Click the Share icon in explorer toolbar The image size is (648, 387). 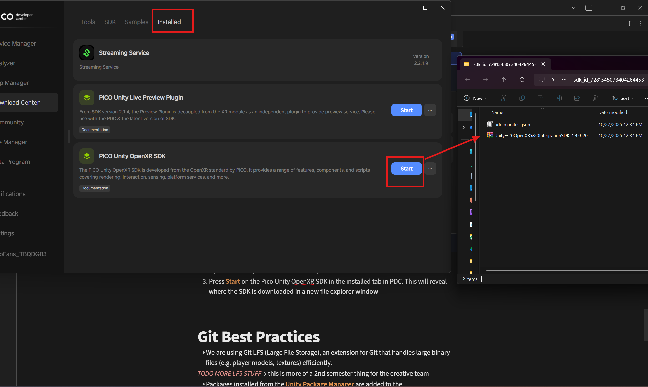point(577,98)
